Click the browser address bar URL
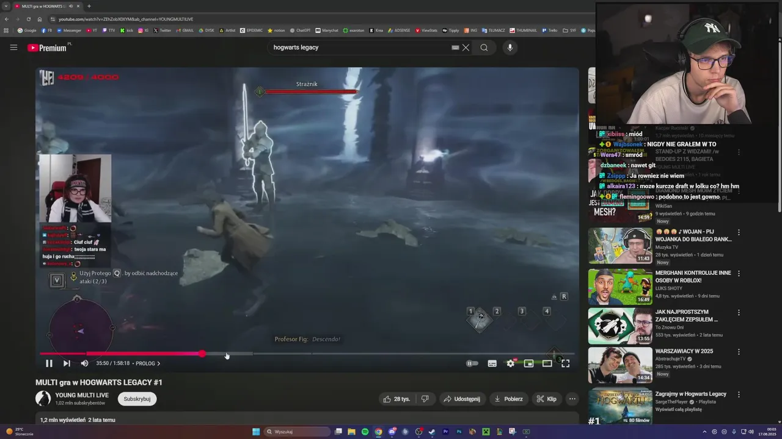The height and width of the screenshot is (439, 782). click(126, 19)
